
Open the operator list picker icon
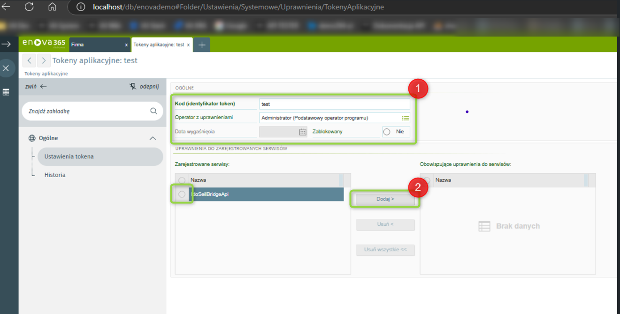pos(406,118)
